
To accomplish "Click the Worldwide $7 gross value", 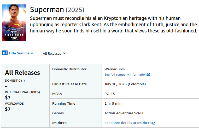I will [x=8, y=109].
